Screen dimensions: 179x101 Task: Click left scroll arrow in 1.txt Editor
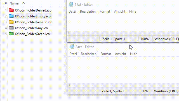click(x=69, y=33)
